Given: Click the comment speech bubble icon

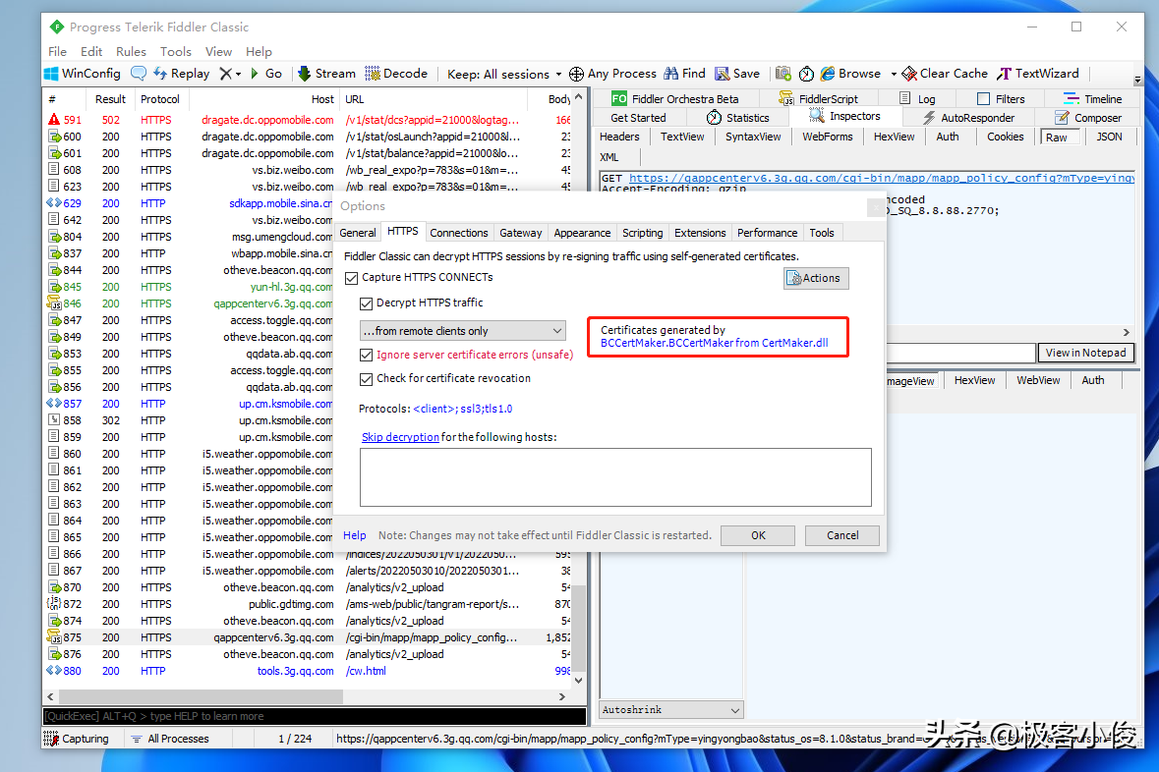Looking at the screenshot, I should click(x=139, y=74).
